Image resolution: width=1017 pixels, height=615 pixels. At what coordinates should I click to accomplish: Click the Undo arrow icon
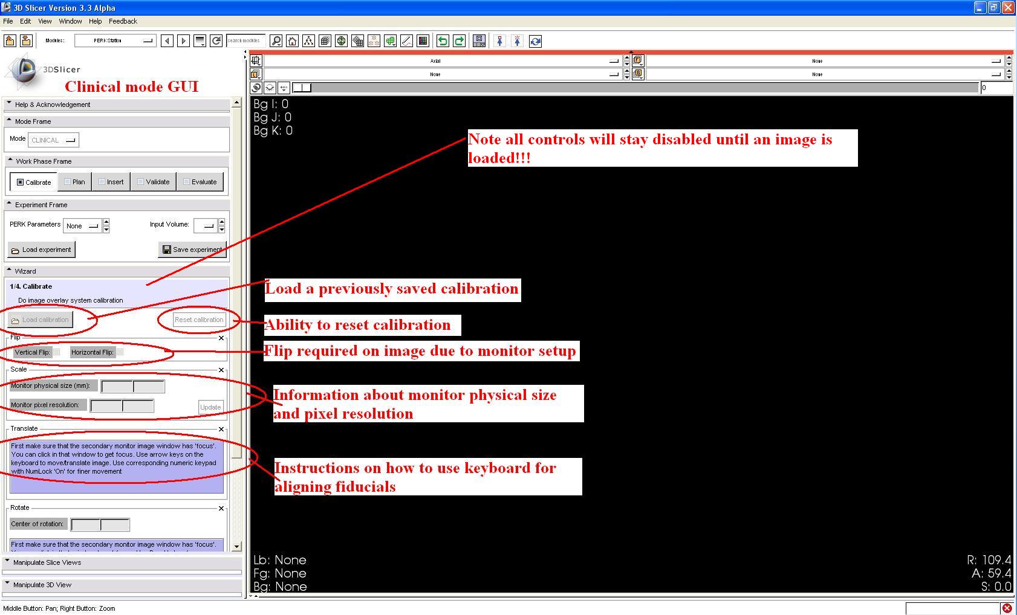(443, 41)
